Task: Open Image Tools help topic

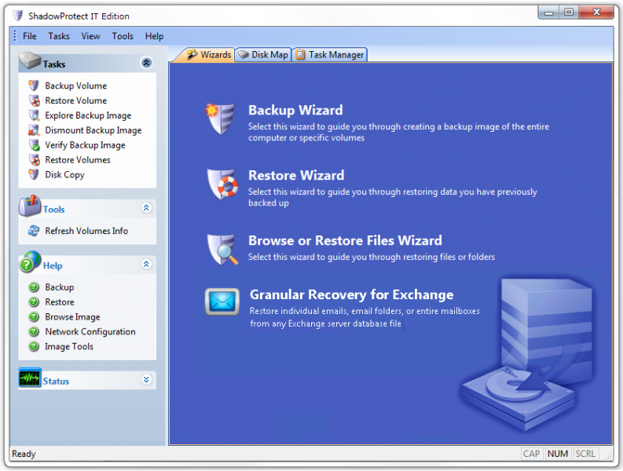Action: [69, 346]
